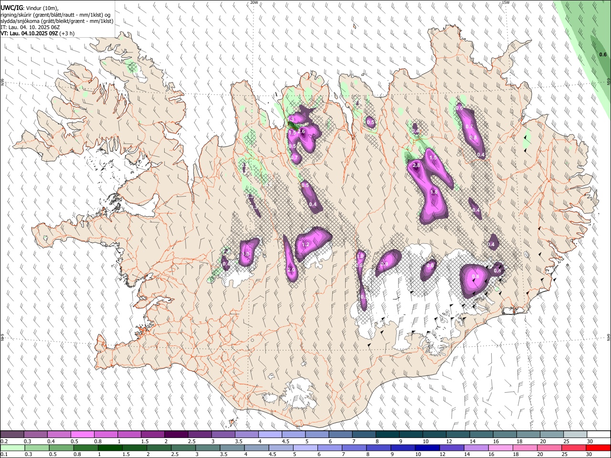Pick the lavender snow swatch between 4 and 4.5
611x458 pixels.
(x=270, y=434)
